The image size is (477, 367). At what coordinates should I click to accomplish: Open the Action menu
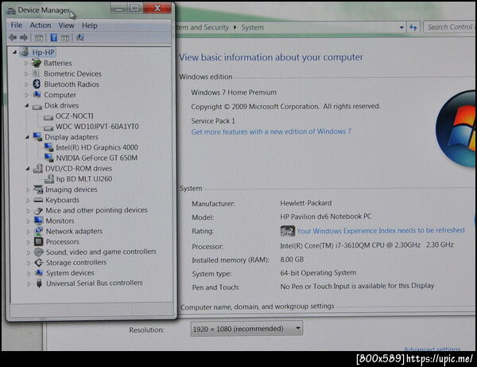(41, 25)
